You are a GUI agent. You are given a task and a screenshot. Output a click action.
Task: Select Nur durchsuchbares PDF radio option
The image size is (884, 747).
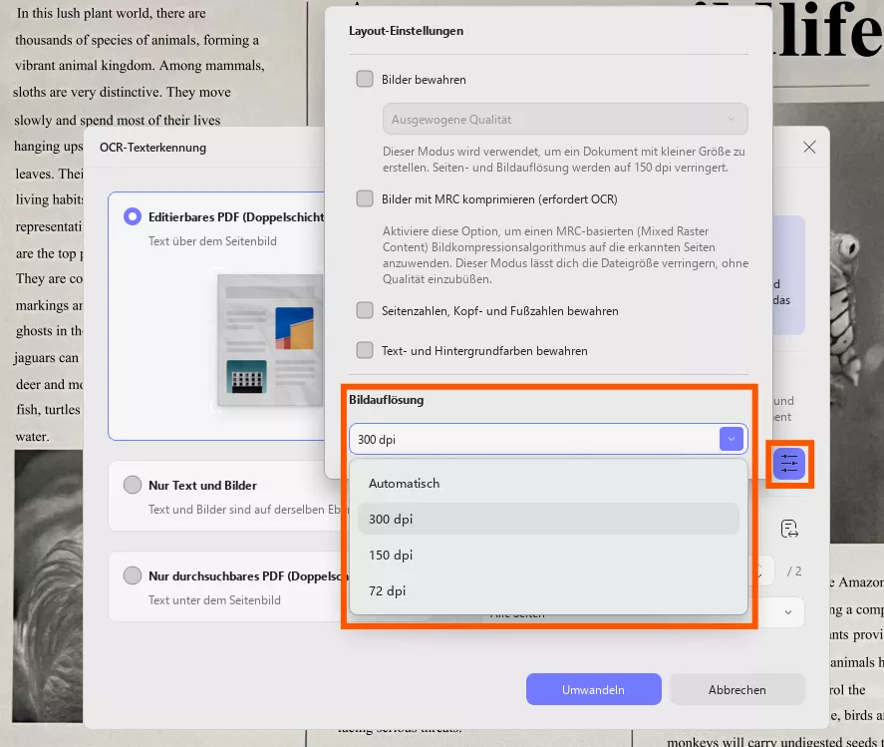[x=133, y=575]
